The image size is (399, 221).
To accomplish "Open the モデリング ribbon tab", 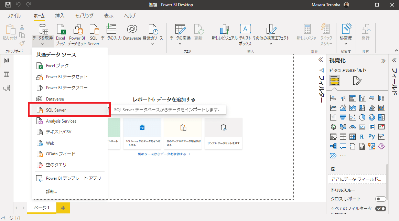I will click(x=84, y=16).
